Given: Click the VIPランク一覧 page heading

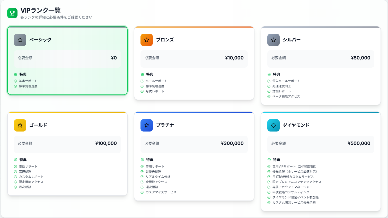Looking at the screenshot, I should [x=40, y=10].
